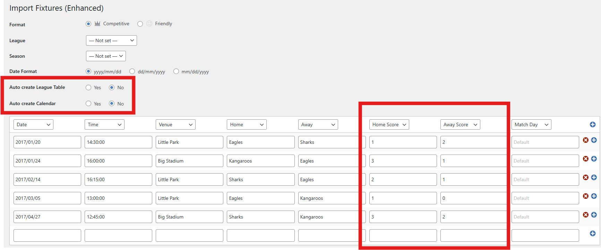Click the Match Day field of first row
Screen dimensions: 601x250
coord(545,142)
